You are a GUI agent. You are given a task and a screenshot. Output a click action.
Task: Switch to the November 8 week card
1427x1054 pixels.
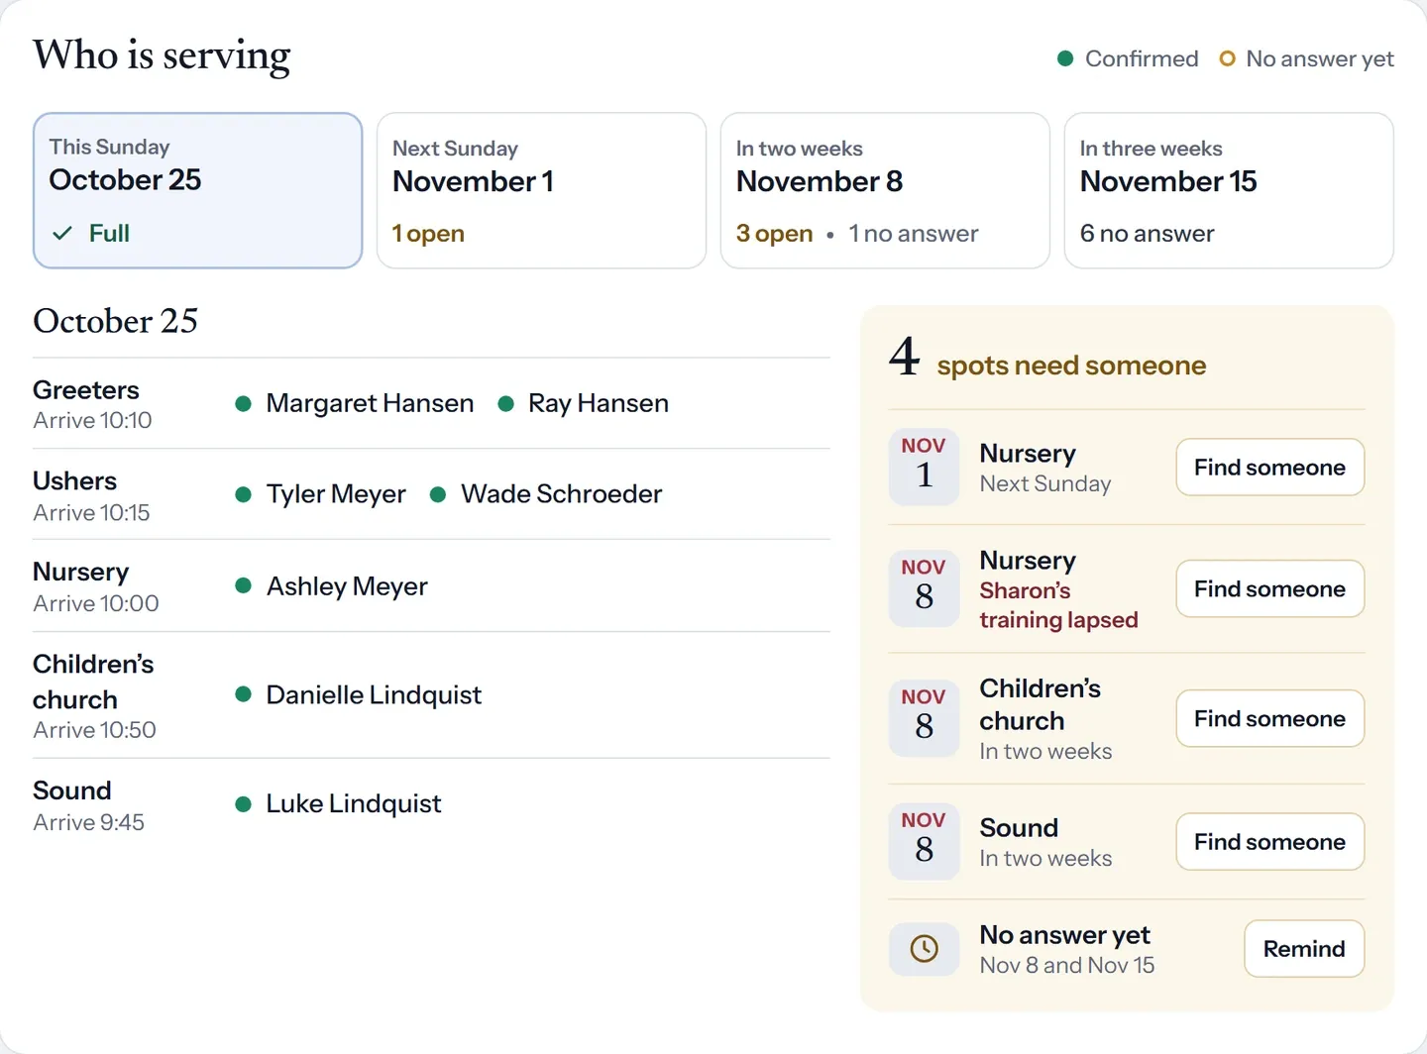point(885,190)
